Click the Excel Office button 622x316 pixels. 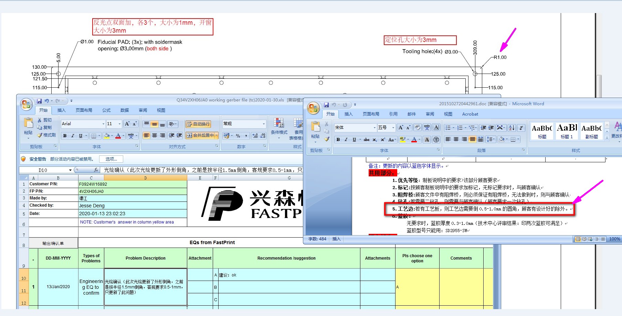tap(27, 104)
